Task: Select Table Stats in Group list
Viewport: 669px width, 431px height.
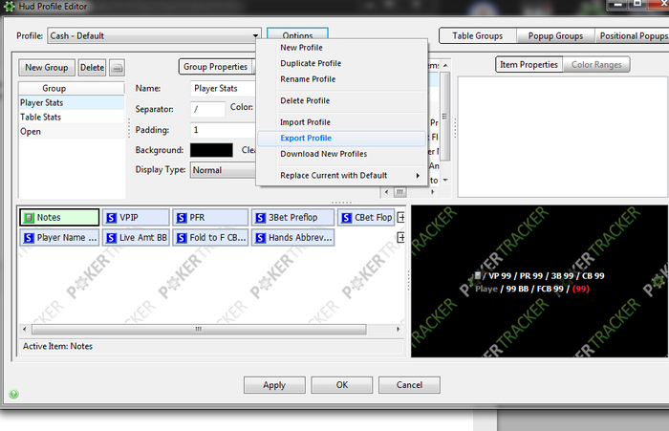Action: coord(72,117)
